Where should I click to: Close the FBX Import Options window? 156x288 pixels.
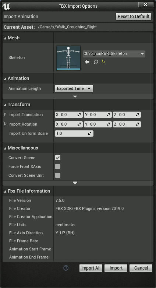click(146, 4)
